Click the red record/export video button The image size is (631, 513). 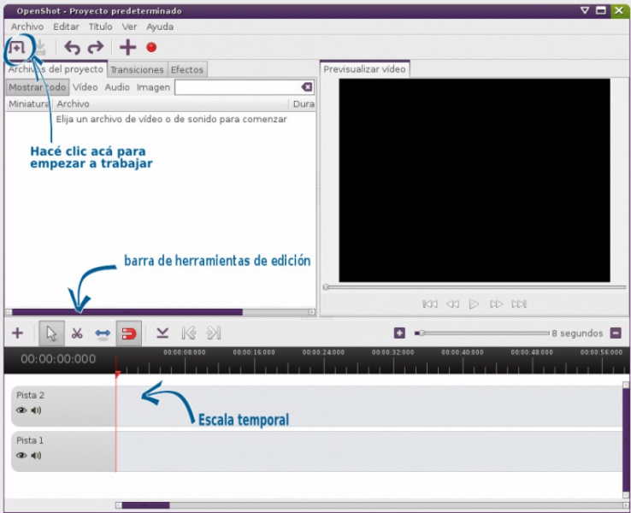[151, 48]
